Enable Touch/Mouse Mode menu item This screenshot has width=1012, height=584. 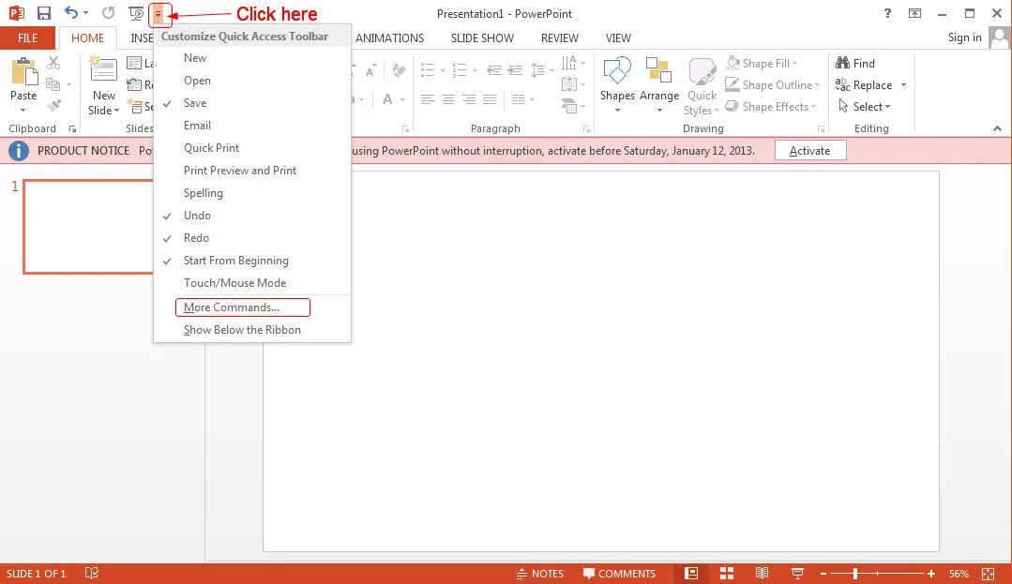[x=252, y=283]
